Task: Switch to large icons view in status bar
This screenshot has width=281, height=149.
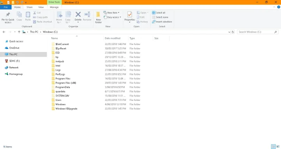Action: pyautogui.click(x=278, y=147)
